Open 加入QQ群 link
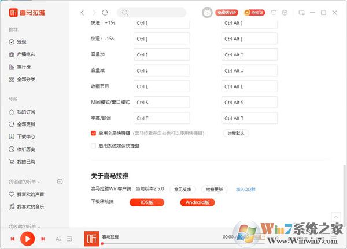This screenshot has width=347, height=249. point(245,189)
